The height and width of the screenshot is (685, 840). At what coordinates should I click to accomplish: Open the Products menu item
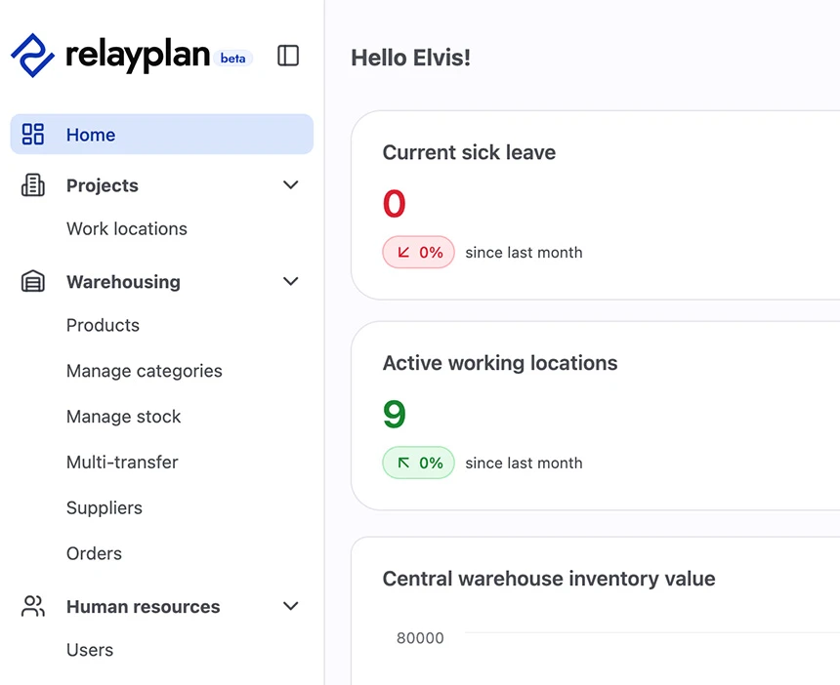coord(103,325)
